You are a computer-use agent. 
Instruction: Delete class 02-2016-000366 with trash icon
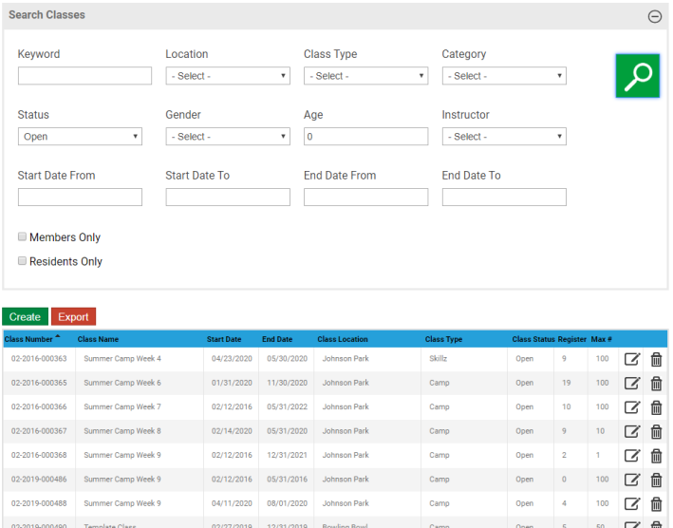pos(656,407)
